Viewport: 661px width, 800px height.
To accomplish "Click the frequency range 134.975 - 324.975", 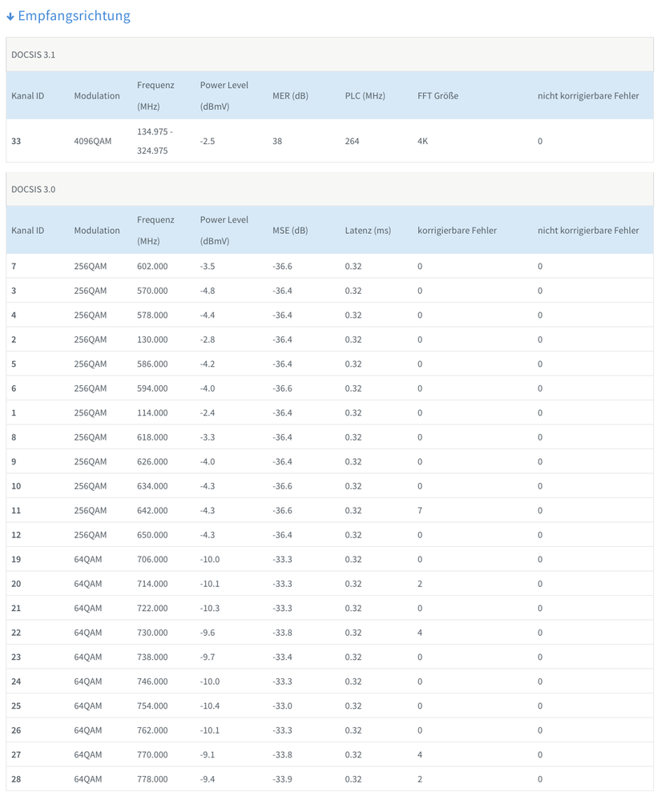I will (x=155, y=141).
